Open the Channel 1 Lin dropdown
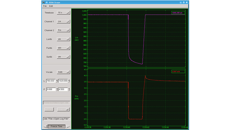 tap(63, 21)
